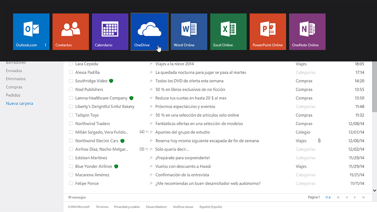Go to last page of messages
Screen dimensions: 377x212
click(364, 197)
